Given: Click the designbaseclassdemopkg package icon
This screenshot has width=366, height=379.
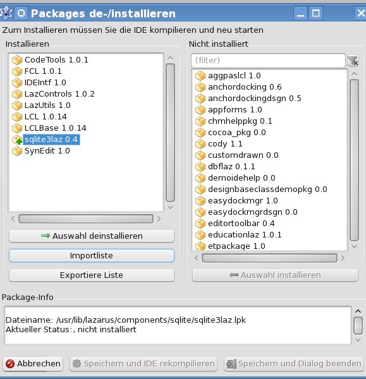Looking at the screenshot, I should pos(200,189).
